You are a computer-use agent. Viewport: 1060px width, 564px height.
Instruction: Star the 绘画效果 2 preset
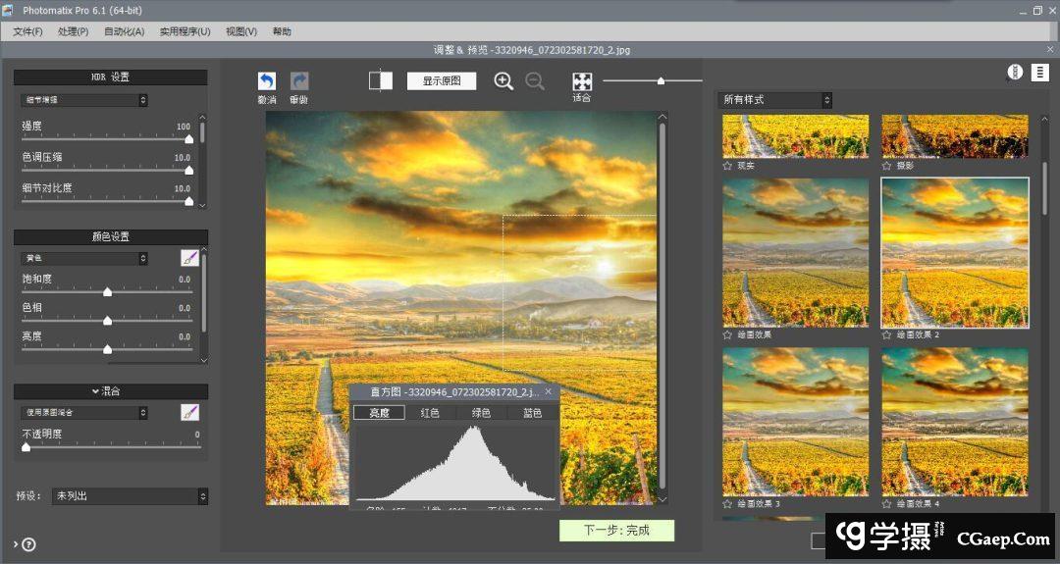click(887, 334)
